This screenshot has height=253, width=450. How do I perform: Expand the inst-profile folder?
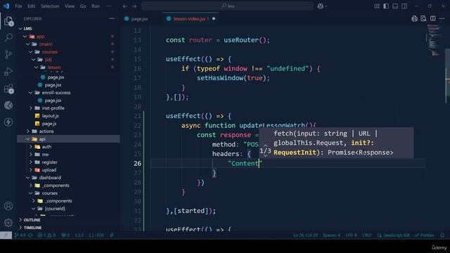tap(31, 108)
